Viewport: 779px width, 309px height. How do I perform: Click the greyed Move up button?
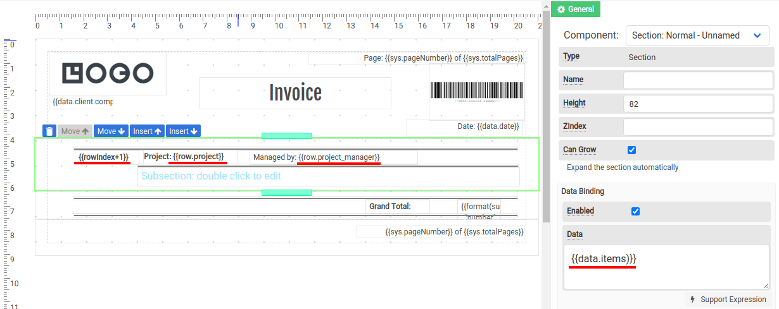(75, 131)
